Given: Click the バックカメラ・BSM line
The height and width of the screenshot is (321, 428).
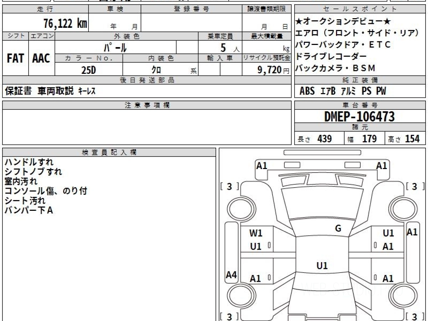Looking at the screenshot, I should [336, 68].
